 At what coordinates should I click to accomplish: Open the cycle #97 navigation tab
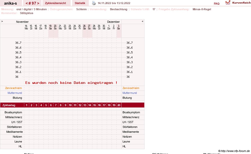pos(32,3)
